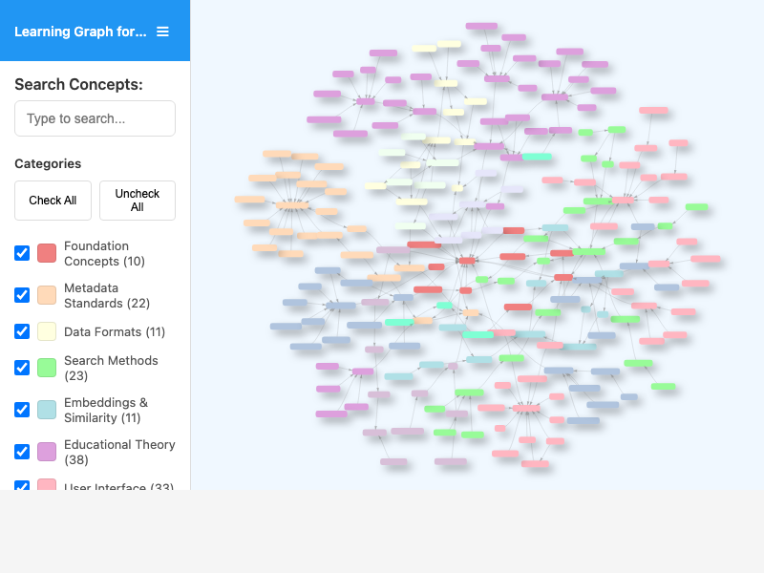Open the hamburger menu in the header
Image resolution: width=764 pixels, height=573 pixels.
click(162, 31)
